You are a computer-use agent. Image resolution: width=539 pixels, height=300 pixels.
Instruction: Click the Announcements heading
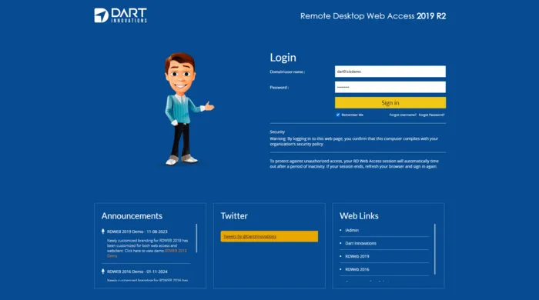point(132,216)
